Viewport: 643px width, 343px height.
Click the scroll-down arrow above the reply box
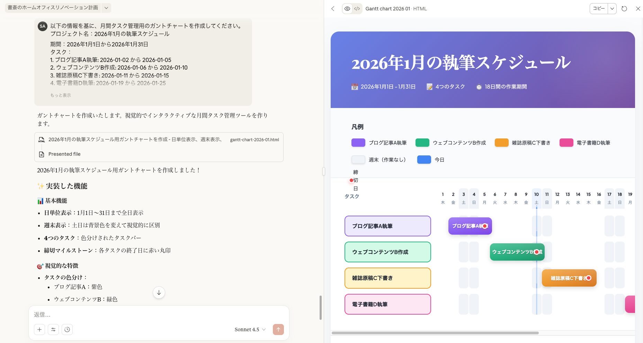point(159,292)
